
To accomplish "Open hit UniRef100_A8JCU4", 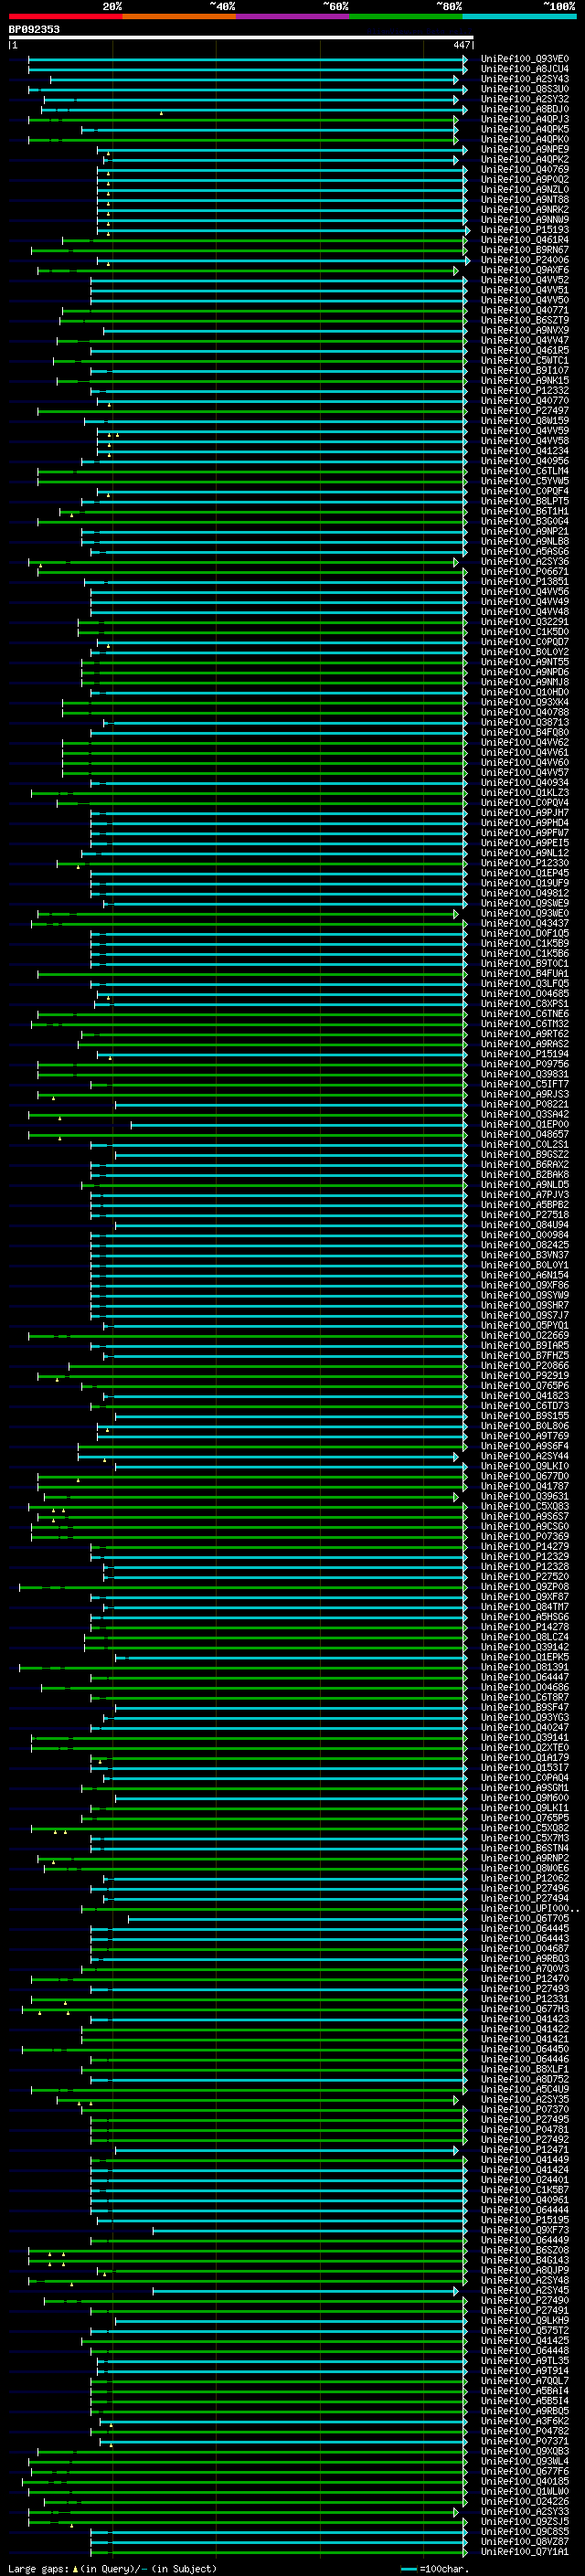I will (x=524, y=69).
